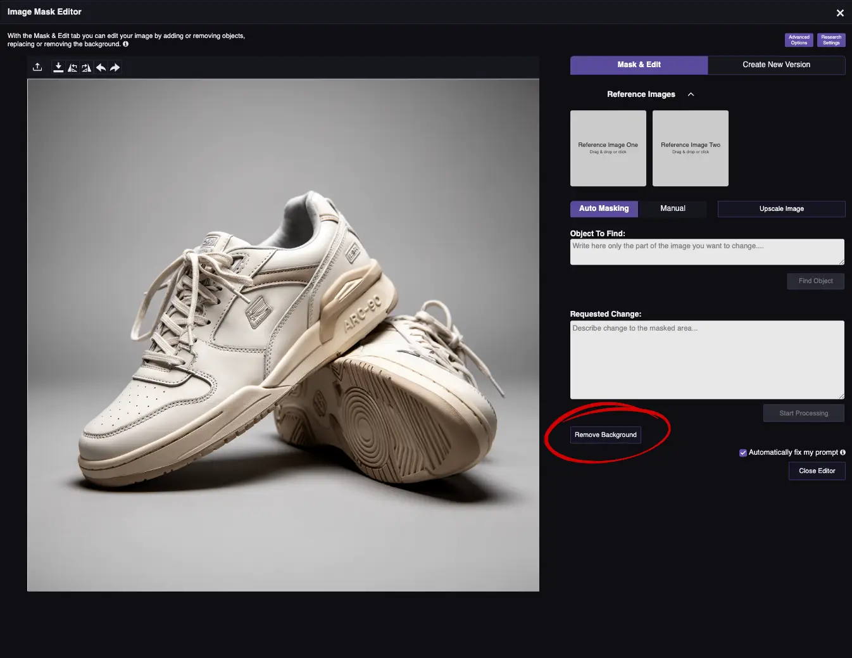This screenshot has width=852, height=658.
Task: Switch to Manual masking mode
Action: pyautogui.click(x=672, y=208)
